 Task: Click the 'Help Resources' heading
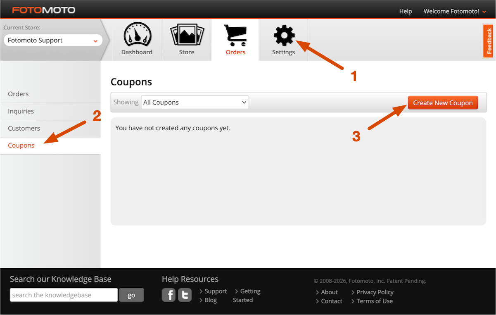coord(190,279)
